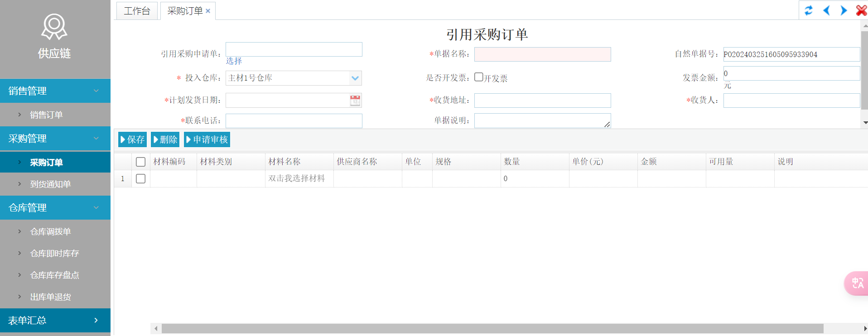The height and width of the screenshot is (336, 868).
Task: Go to next tab with right arrow
Action: [x=844, y=10]
